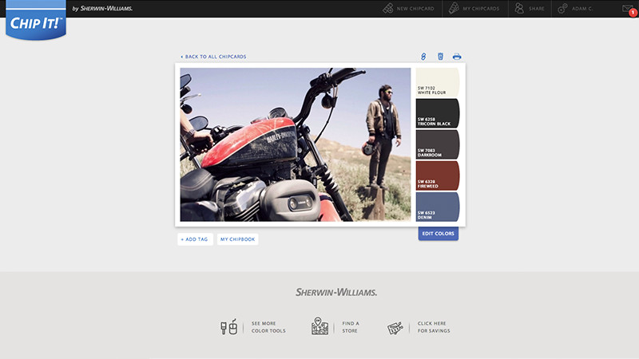Screen dimensions: 639x359
Task: Click the store map icon
Action: [x=320, y=326]
